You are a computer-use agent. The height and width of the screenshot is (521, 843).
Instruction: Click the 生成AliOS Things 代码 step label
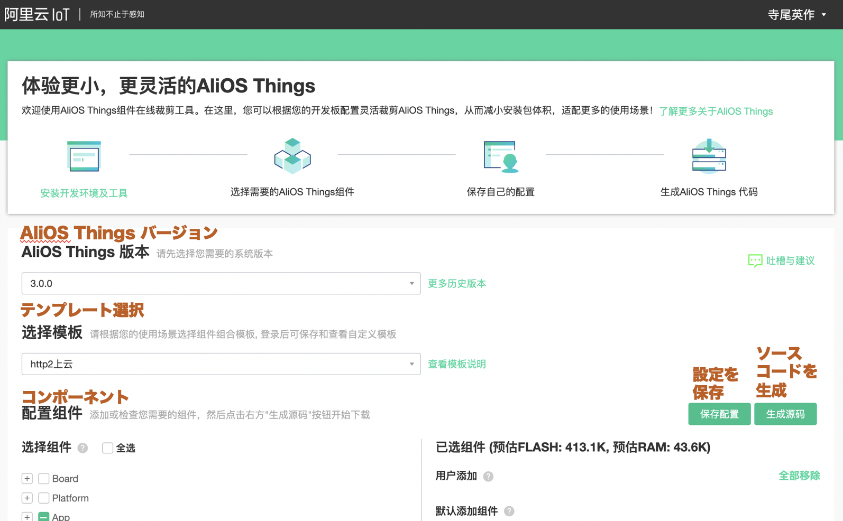tap(709, 192)
